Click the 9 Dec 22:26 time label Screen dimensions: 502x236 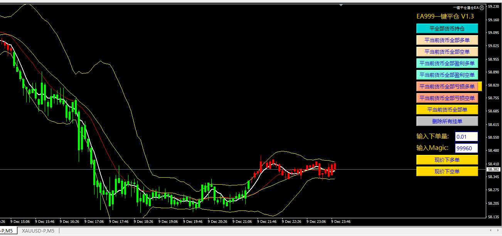click(x=291, y=222)
